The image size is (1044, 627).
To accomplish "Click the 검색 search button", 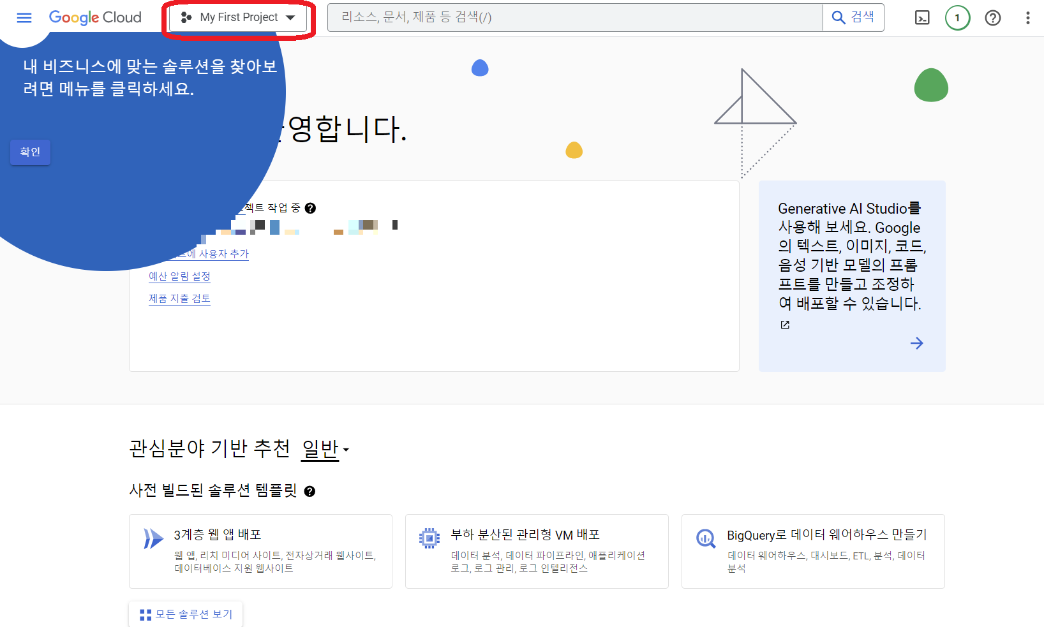I will (853, 18).
